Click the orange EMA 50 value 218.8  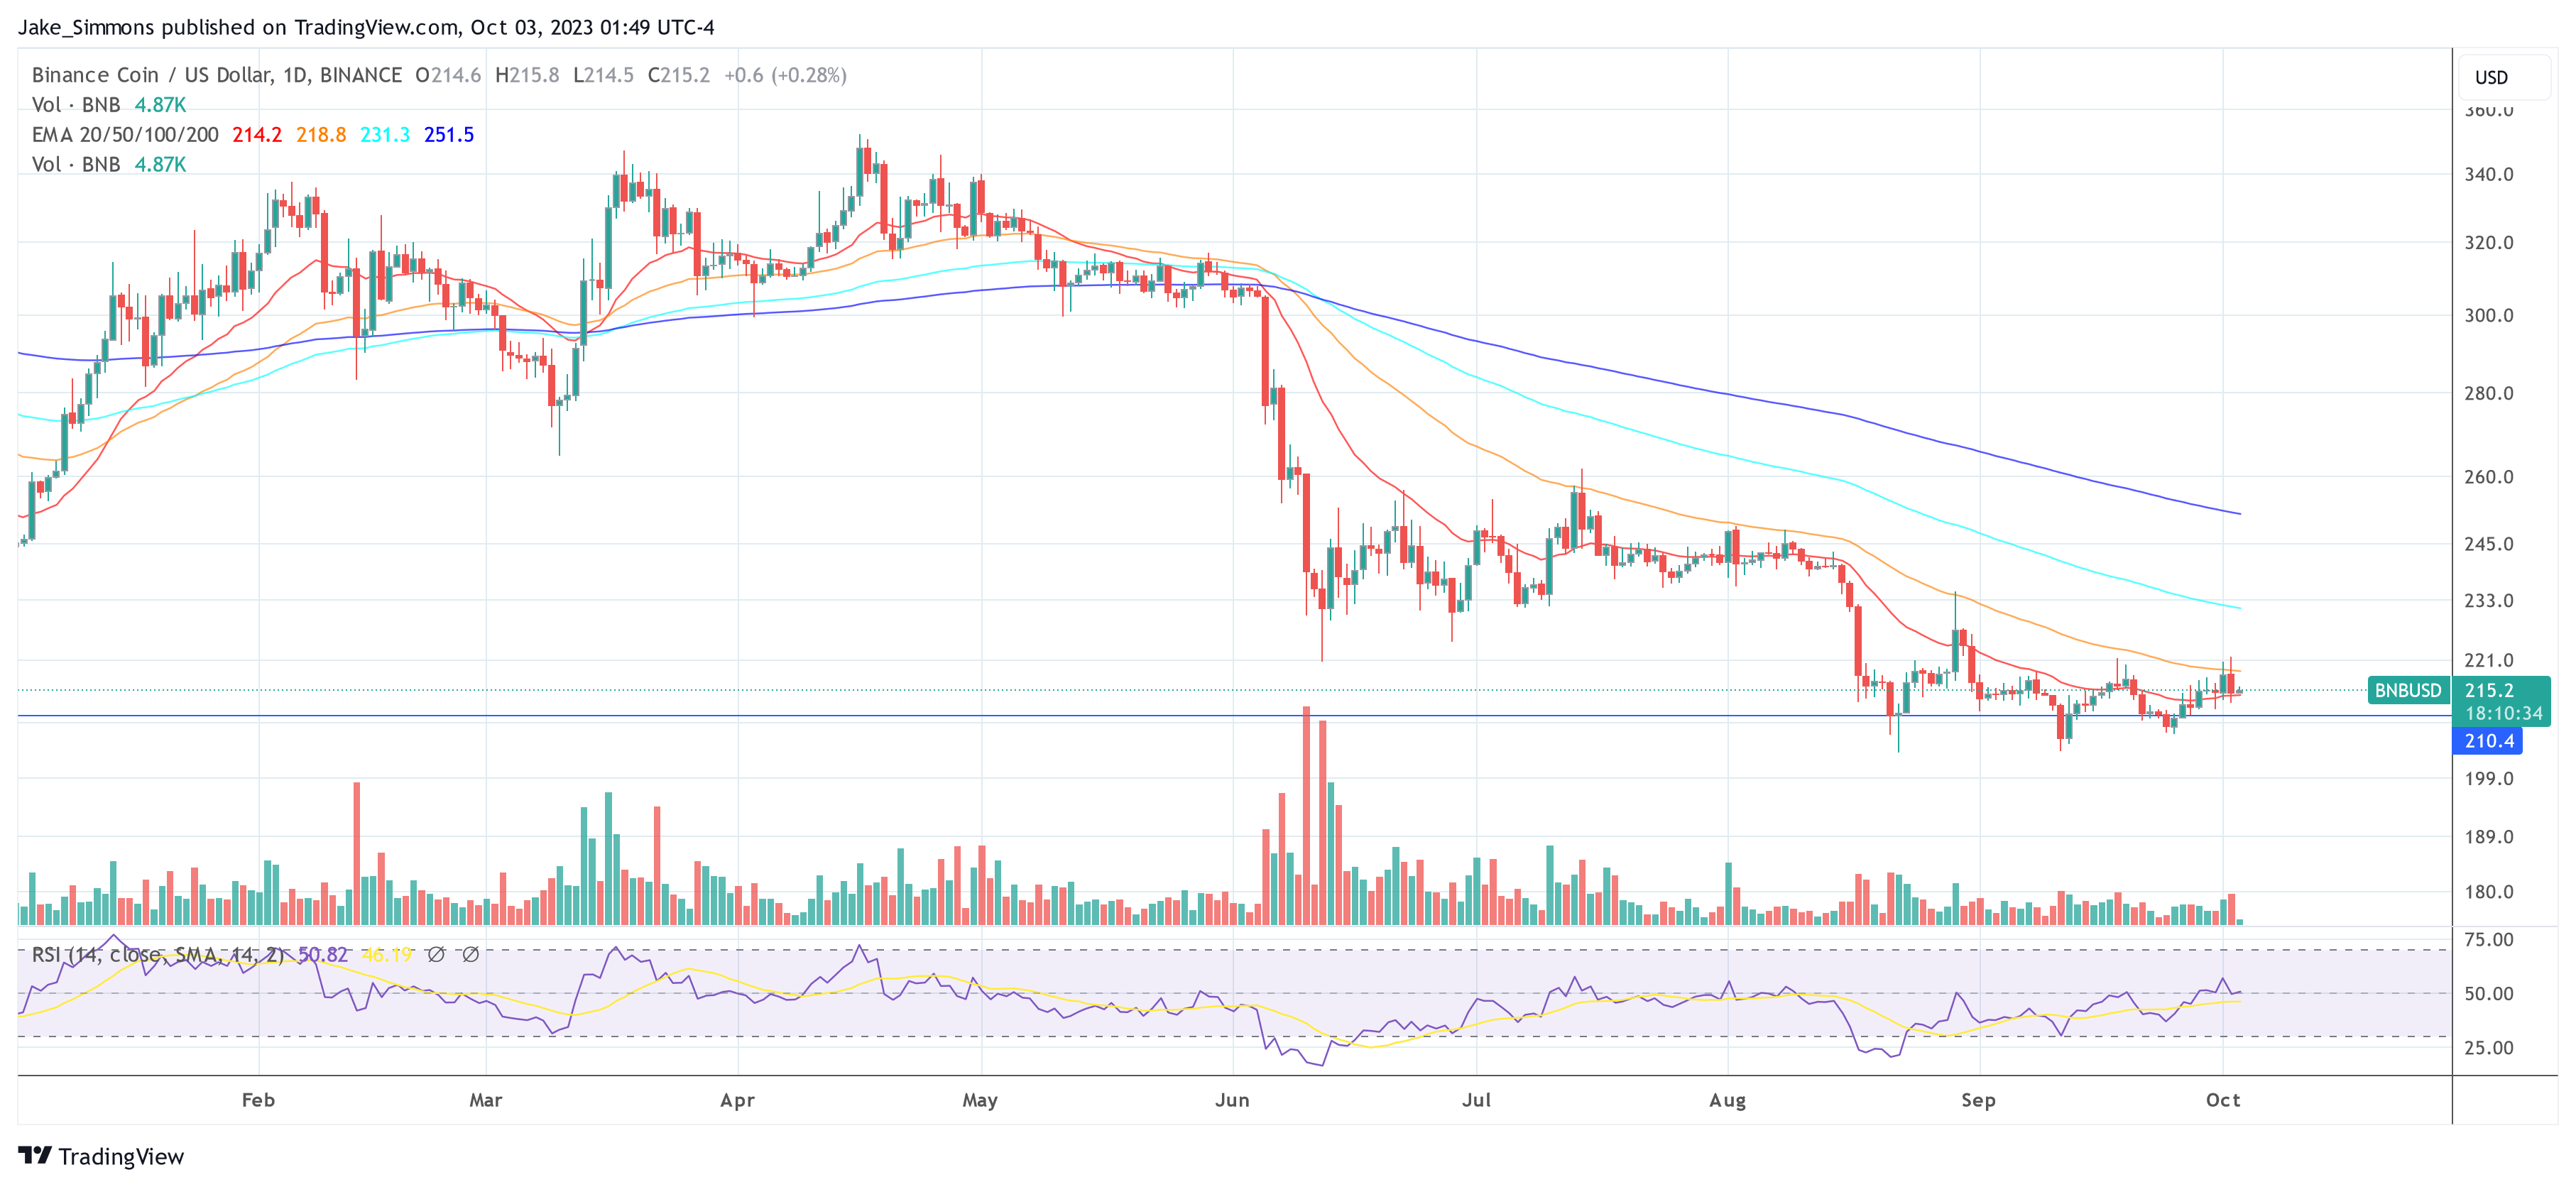click(x=321, y=135)
